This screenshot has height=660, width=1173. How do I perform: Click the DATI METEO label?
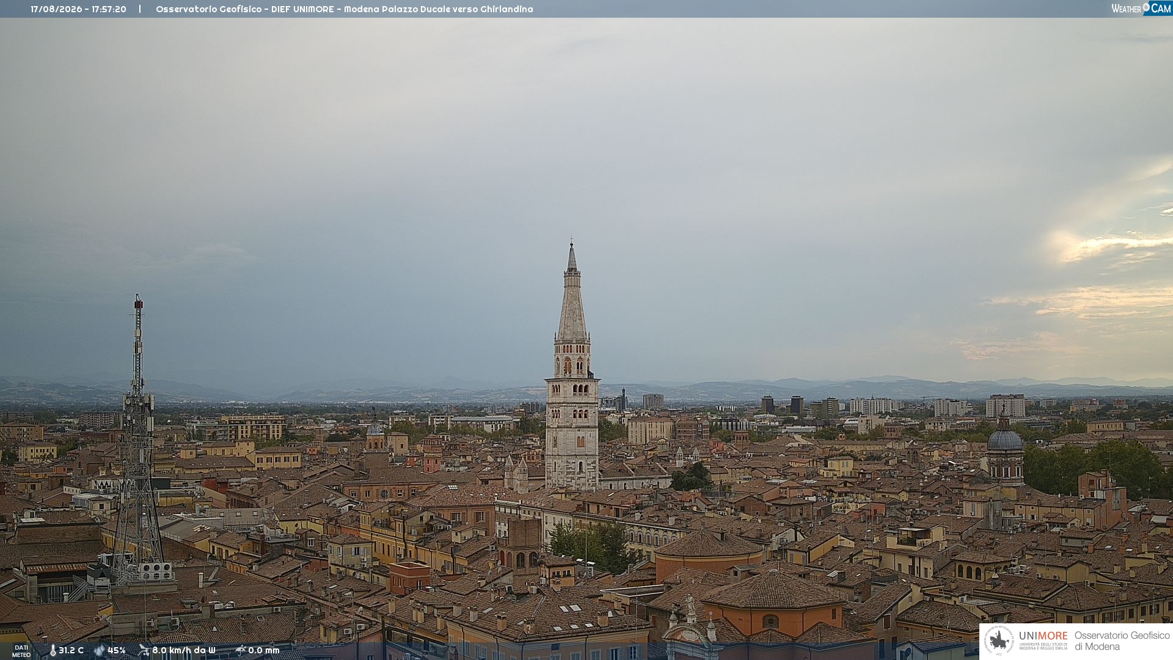click(21, 651)
